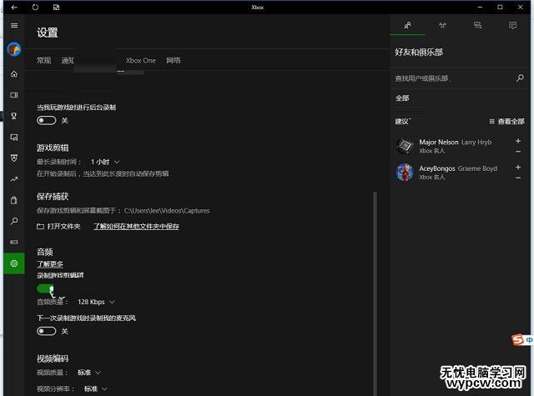Expand the 128 Kbps audio quality dropdown
The image size is (534, 396).
click(x=97, y=302)
